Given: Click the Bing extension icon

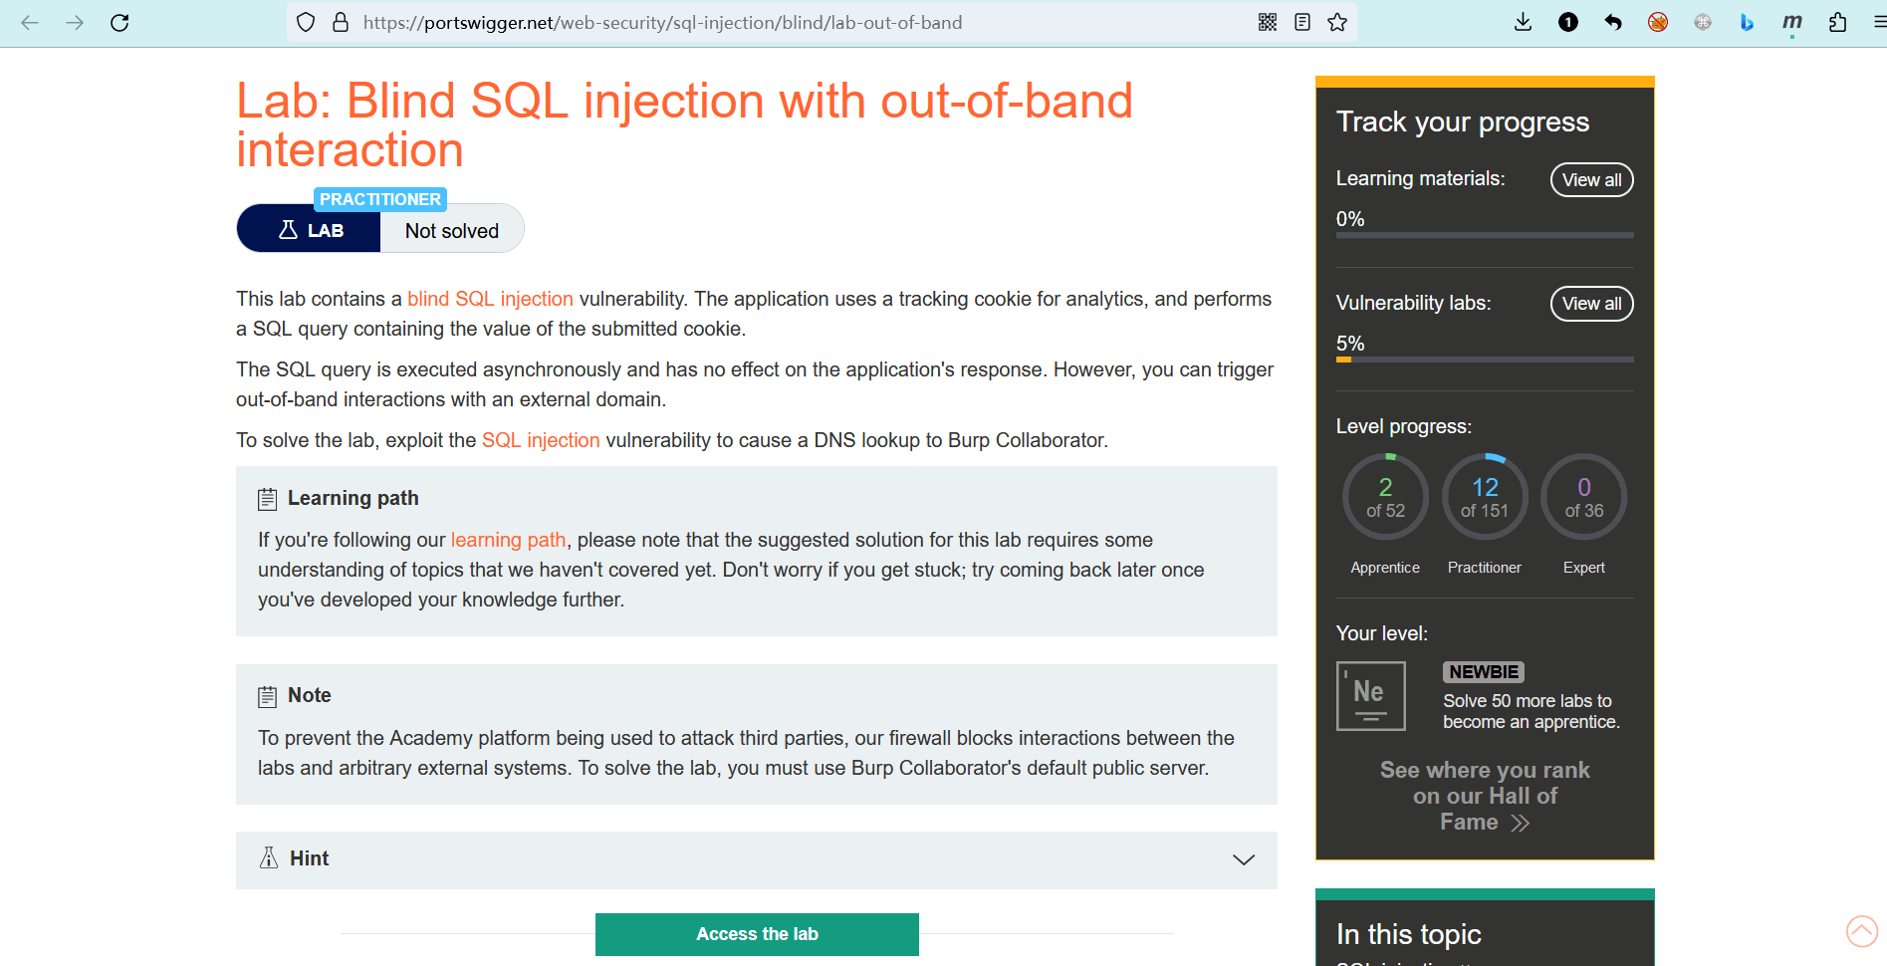Looking at the screenshot, I should (1747, 22).
